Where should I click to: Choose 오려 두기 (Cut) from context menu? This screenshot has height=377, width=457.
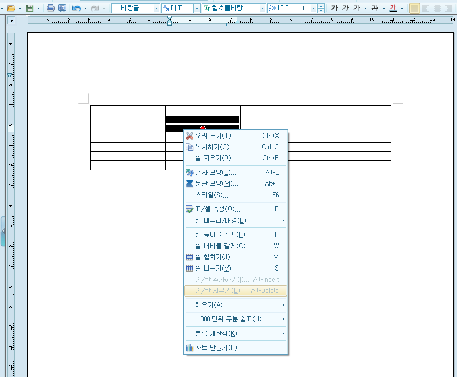click(x=236, y=136)
